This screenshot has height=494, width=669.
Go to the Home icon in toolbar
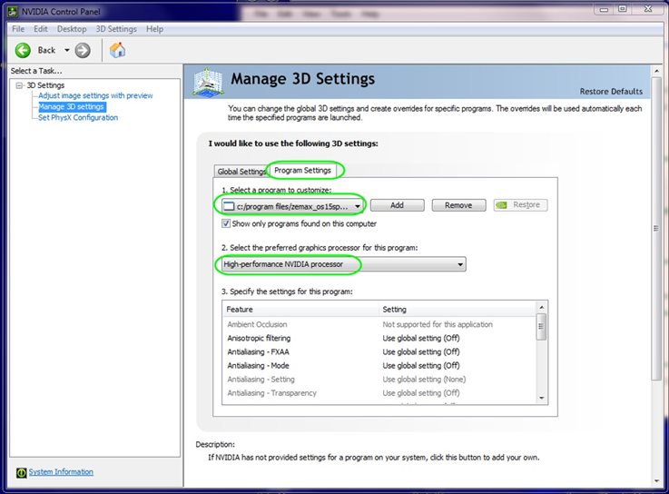117,50
